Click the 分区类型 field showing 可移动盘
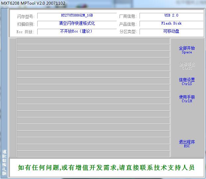Image resolution: width=206 pixels, height=179 pixels. 171,31
